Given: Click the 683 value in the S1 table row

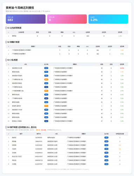Looking at the screenshot, I should pyautogui.click(x=88, y=36).
